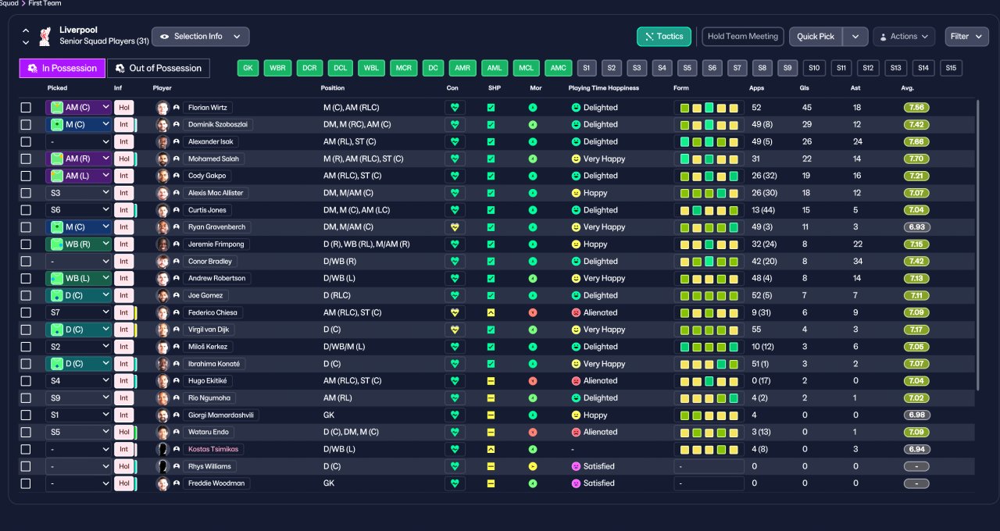This screenshot has width=1000, height=531.
Task: Open Alexis Mac Allister's S3 picked dropdown
Action: click(x=78, y=193)
